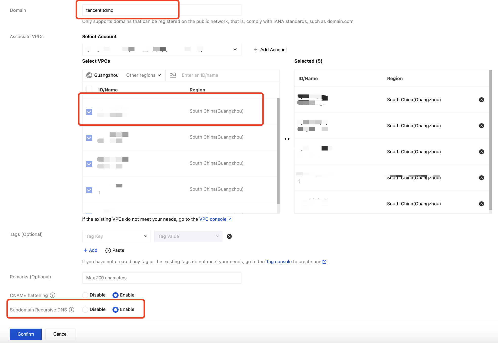Click info icon beside Subdomain Recursive DNS
This screenshot has width=498, height=343.
point(72,310)
